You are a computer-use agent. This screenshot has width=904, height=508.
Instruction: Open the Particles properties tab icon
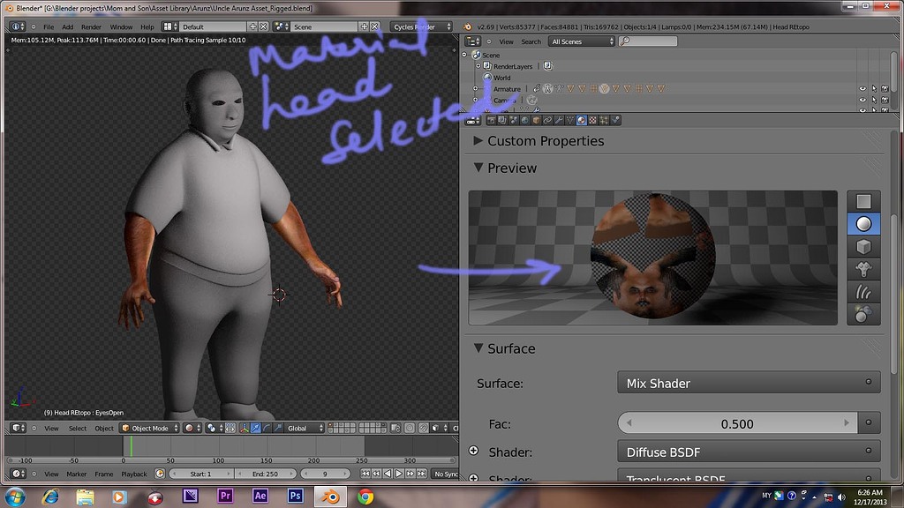604,120
